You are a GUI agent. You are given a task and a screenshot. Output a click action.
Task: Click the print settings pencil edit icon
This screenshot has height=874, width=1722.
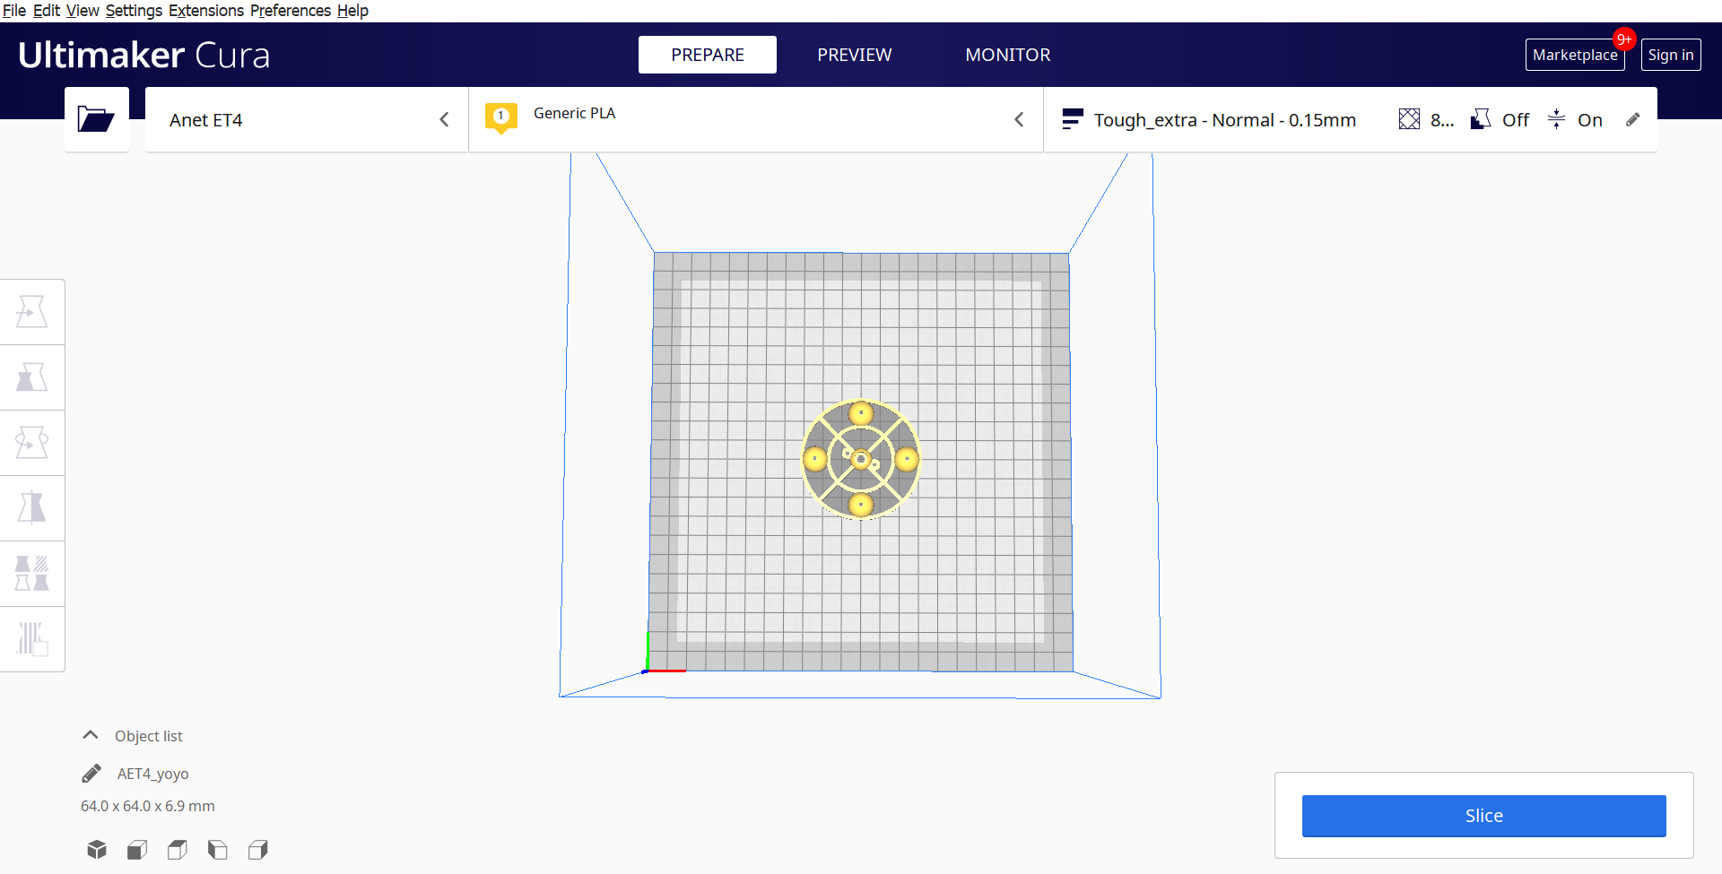pyautogui.click(x=1633, y=119)
